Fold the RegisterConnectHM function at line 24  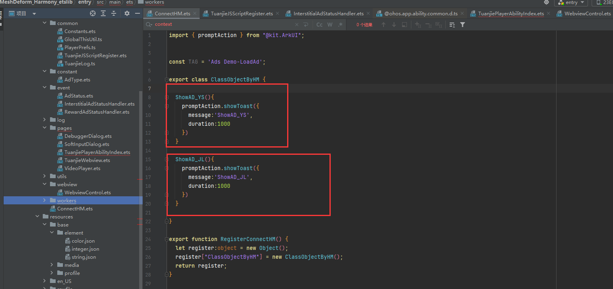point(167,239)
